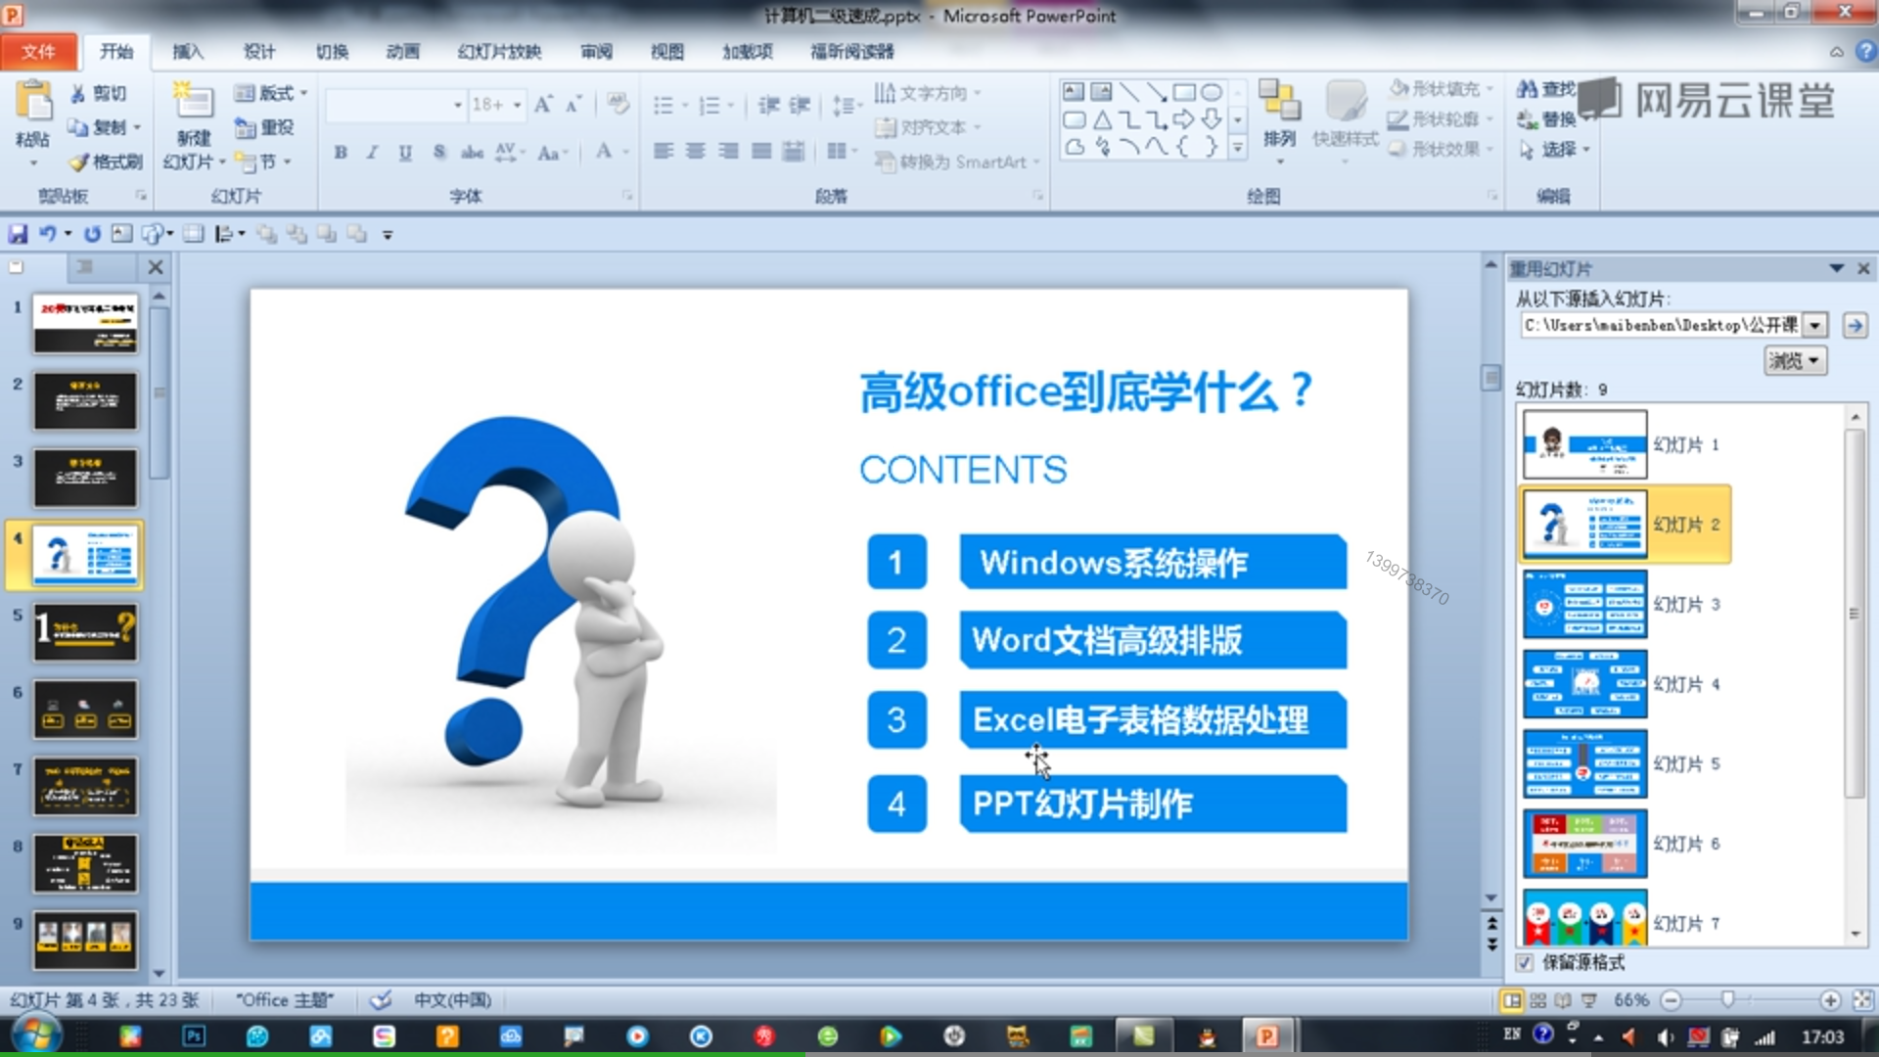Toggle underline formatting
The image size is (1879, 1057).
click(404, 153)
